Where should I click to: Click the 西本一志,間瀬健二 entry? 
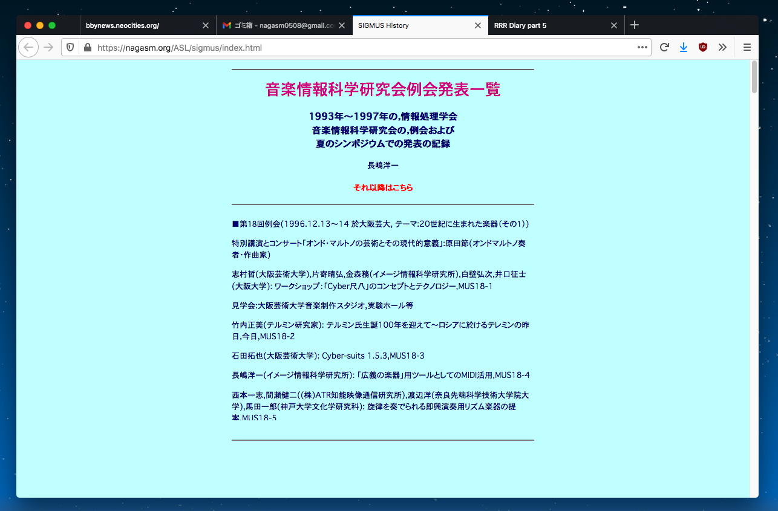[381, 406]
